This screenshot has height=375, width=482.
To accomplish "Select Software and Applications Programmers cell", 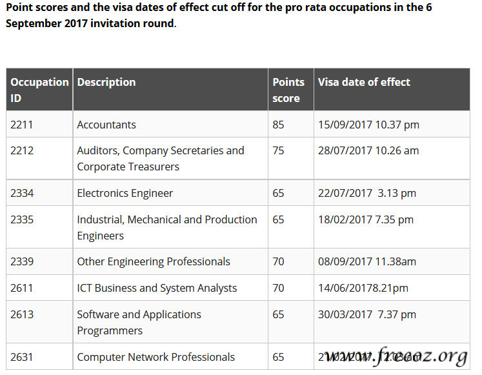I will 139,322.
